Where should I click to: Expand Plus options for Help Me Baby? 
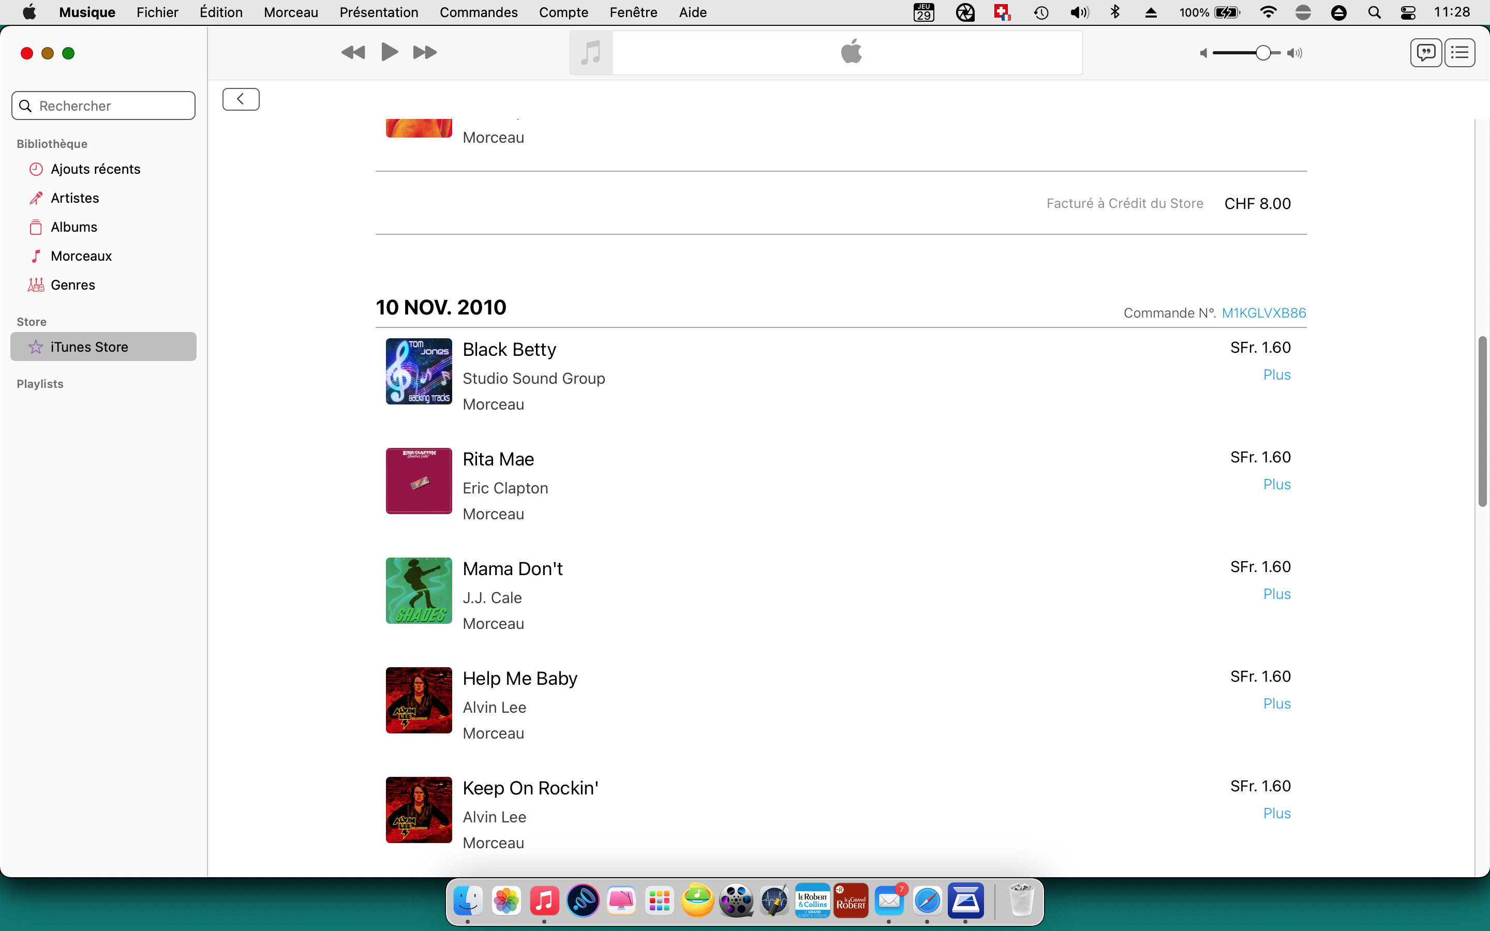coord(1276,704)
